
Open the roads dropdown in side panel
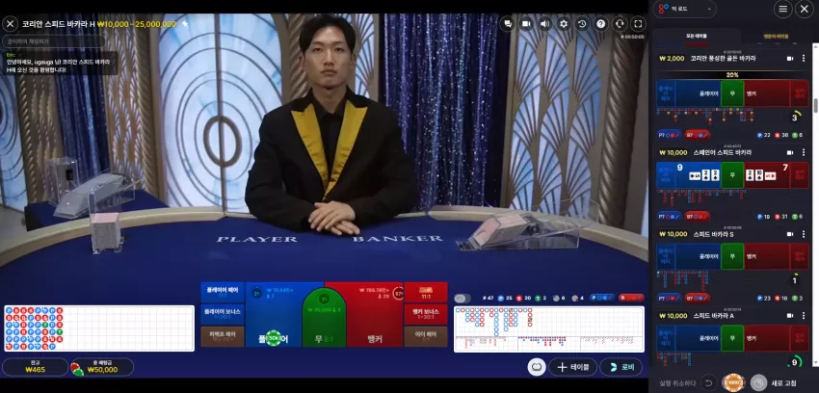[x=685, y=9]
